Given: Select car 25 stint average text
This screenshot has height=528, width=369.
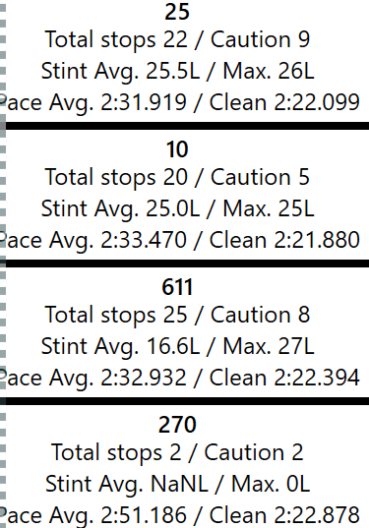Looking at the screenshot, I should (x=177, y=72).
